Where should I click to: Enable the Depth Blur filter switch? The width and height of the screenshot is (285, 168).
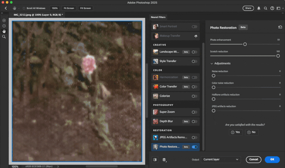[x=194, y=122]
